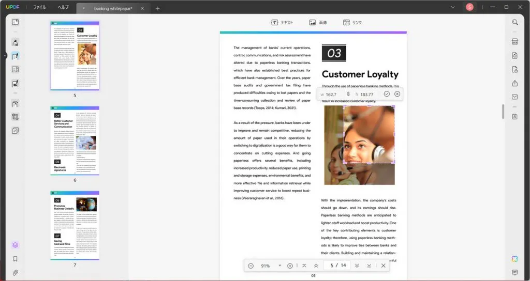Open the Fill and Sign tool
The width and height of the screenshot is (530, 281).
point(15,83)
